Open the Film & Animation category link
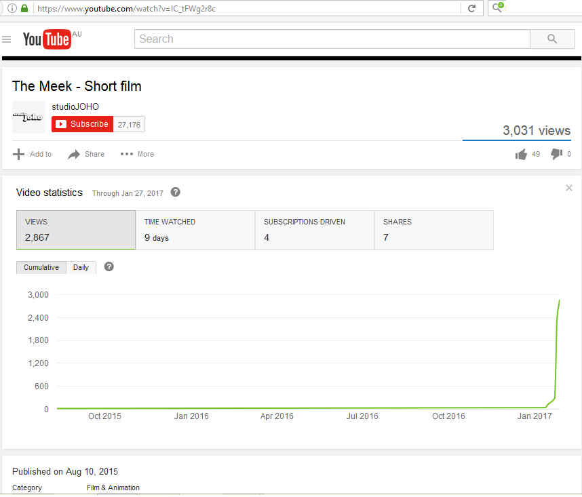Viewport: 582px width, 497px height. point(113,488)
